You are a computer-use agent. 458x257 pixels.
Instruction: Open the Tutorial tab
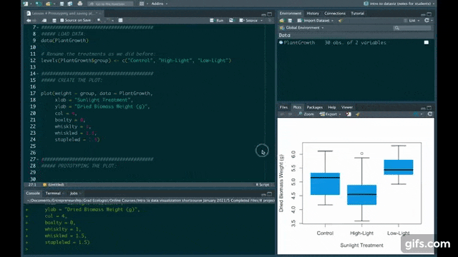click(x=358, y=14)
